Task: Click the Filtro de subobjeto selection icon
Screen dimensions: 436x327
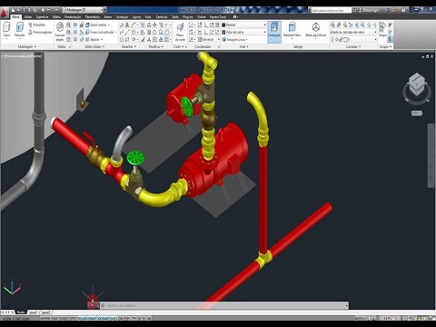Action: coord(292,30)
